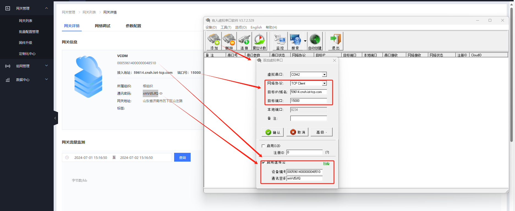Click the 通讯密码 input field in dialog
This screenshot has height=211, width=515.
[x=305, y=178]
